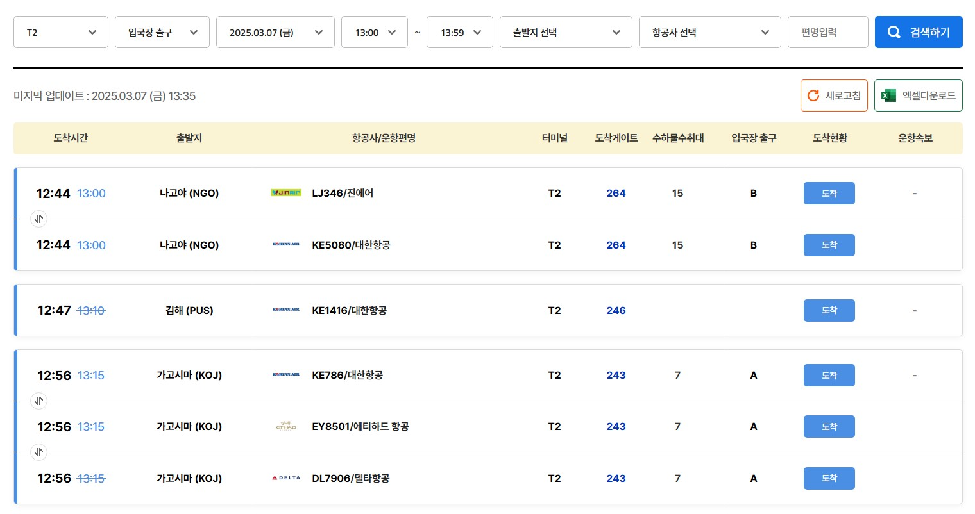The height and width of the screenshot is (514, 975).
Task: Click the KE1416/대한항공 flight text
Action: click(x=349, y=310)
